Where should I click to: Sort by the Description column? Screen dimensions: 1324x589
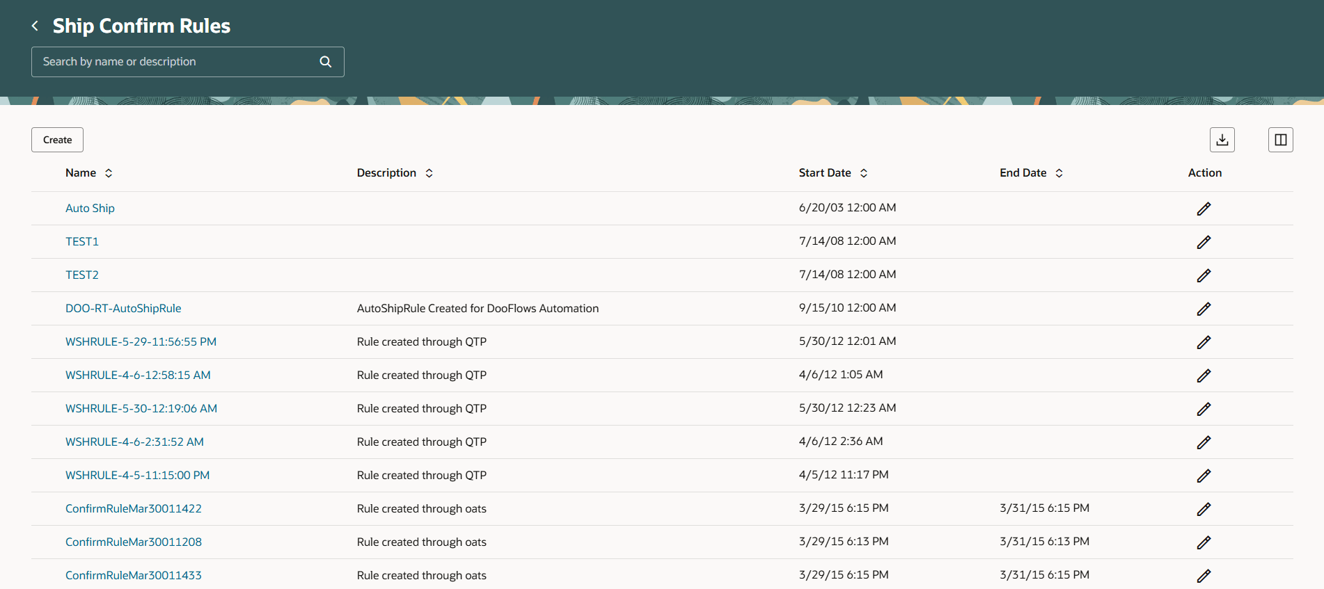429,173
